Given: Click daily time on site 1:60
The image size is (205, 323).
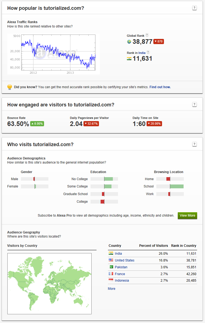Looking at the screenshot, I should point(139,124).
